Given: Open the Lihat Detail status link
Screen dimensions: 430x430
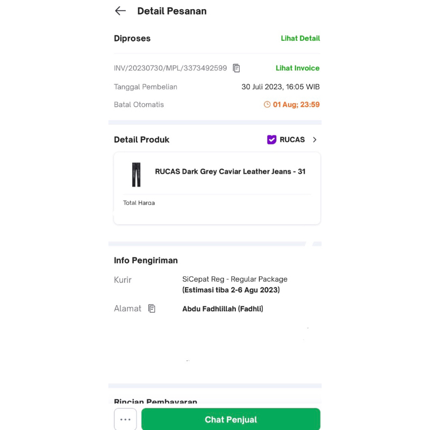Looking at the screenshot, I should coord(300,39).
